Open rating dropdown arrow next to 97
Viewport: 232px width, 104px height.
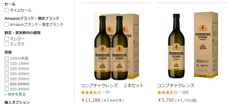click(x=103, y=92)
